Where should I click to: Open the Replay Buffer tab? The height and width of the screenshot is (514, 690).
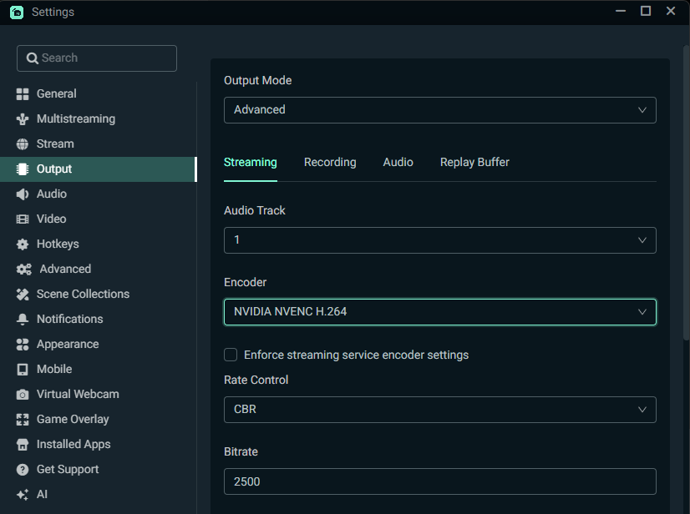[x=474, y=162]
